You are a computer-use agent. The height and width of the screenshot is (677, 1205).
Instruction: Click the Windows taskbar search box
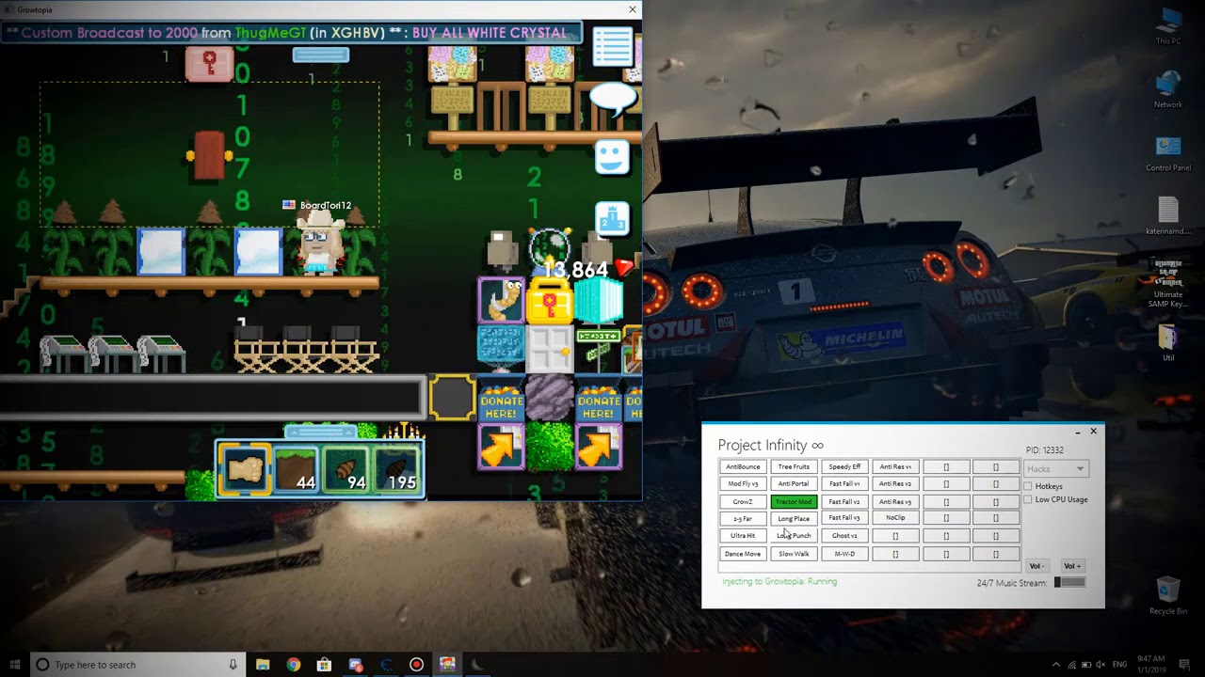click(x=137, y=665)
